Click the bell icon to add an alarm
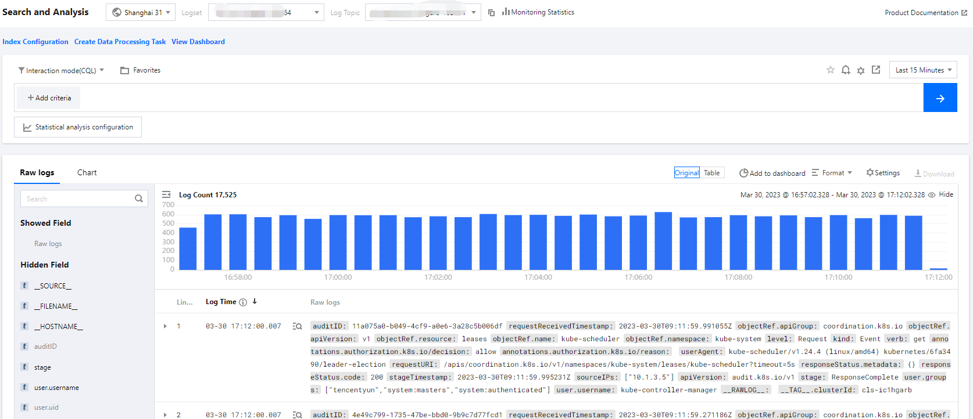This screenshot has width=973, height=419. pos(846,70)
